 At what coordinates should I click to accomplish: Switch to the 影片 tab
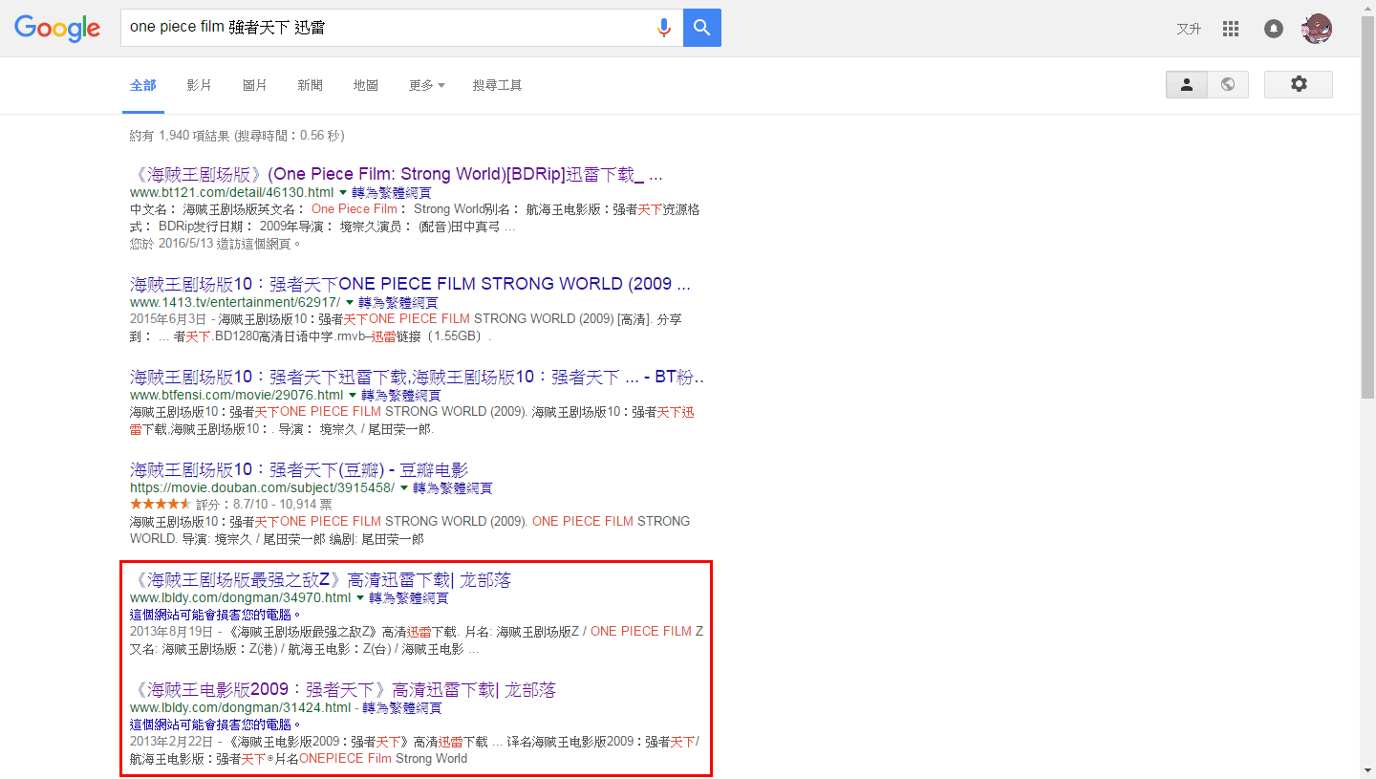[200, 85]
